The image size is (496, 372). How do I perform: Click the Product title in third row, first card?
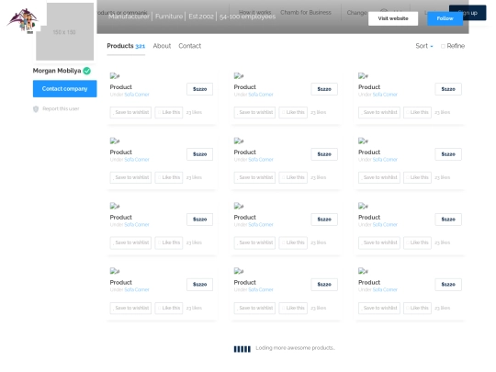(x=121, y=218)
